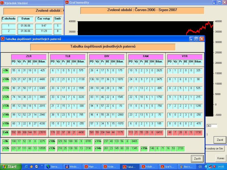Click the VTR balance cell 1295
This screenshot has width=227, height=170.
[198, 106]
